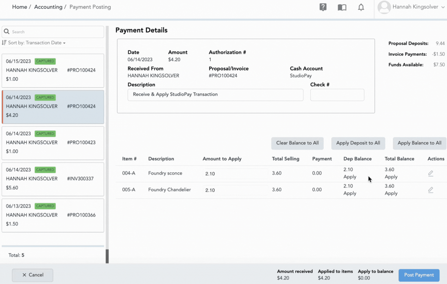Click the search magnifier icon

click(7, 32)
